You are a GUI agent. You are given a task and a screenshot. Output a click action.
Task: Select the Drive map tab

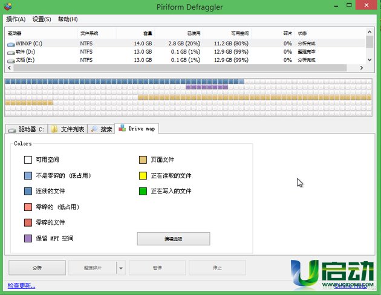tap(137, 128)
